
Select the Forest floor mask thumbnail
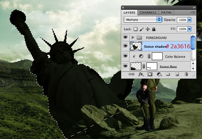click(152, 66)
